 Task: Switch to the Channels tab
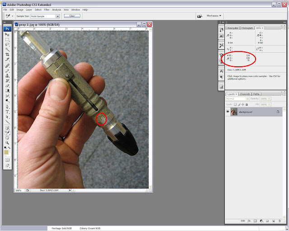tap(245, 94)
